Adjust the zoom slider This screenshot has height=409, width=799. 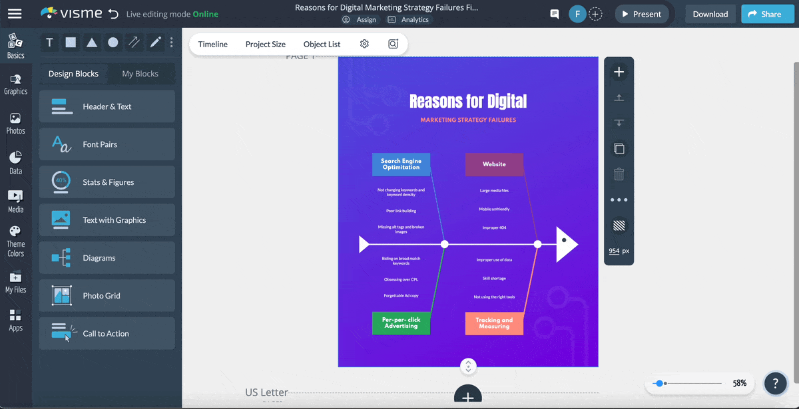pos(661,383)
